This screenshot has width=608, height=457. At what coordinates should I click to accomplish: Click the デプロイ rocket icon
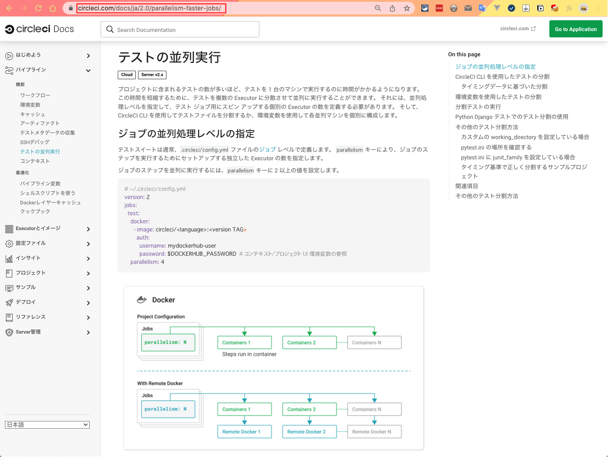[x=9, y=303]
